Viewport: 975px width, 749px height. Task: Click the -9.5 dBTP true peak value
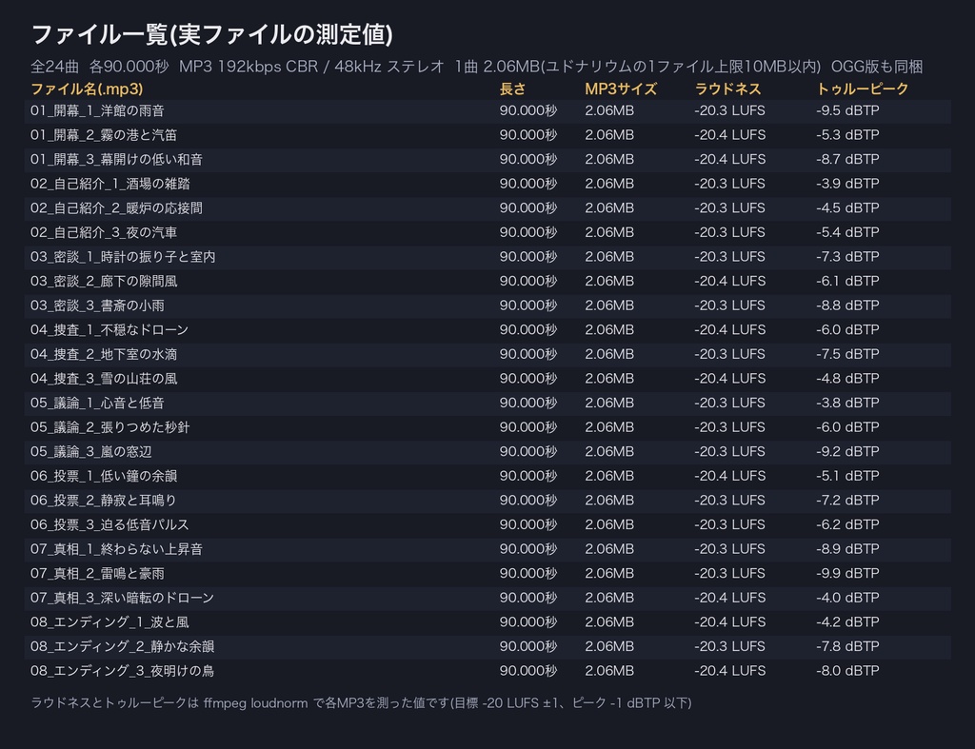847,110
